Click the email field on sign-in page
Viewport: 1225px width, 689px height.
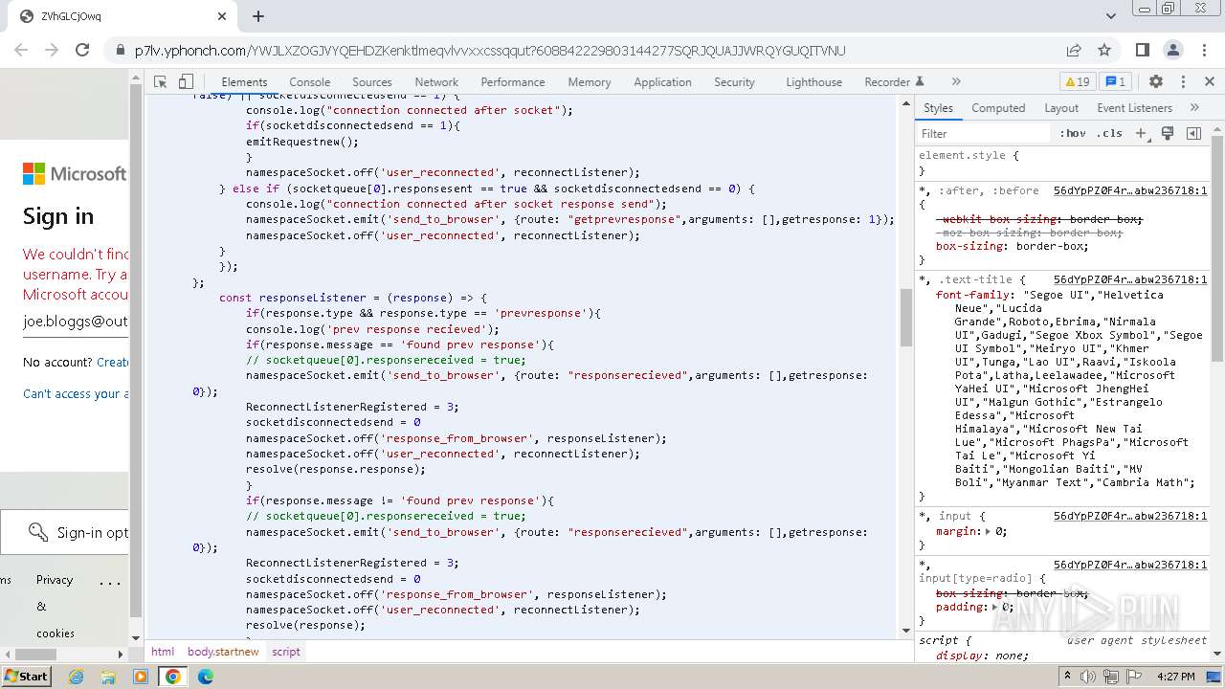76,322
